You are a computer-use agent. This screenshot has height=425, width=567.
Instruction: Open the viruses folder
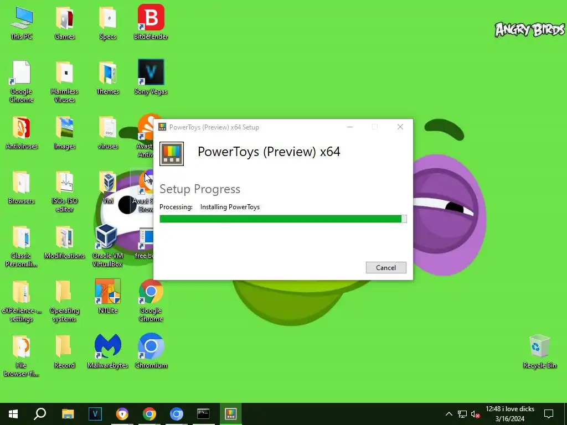[x=108, y=133]
